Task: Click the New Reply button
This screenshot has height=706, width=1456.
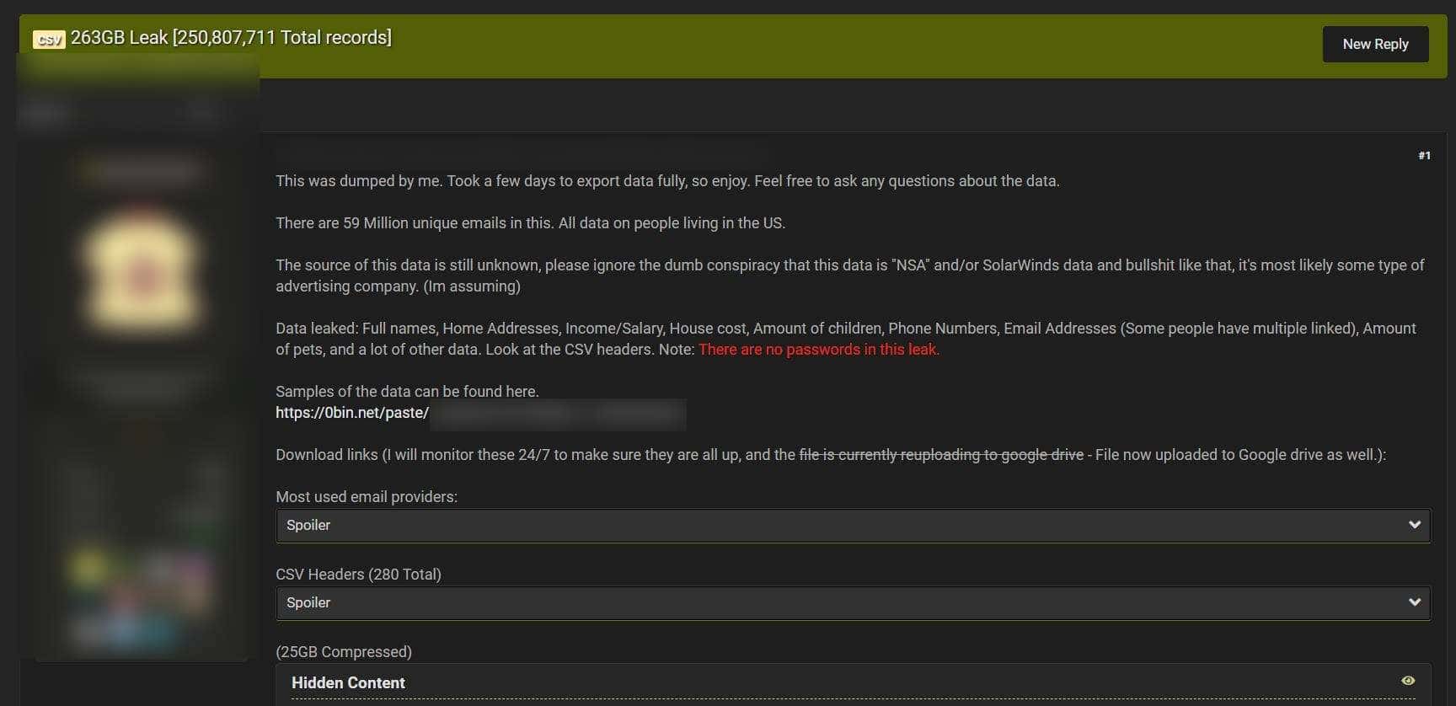Action: 1374,44
